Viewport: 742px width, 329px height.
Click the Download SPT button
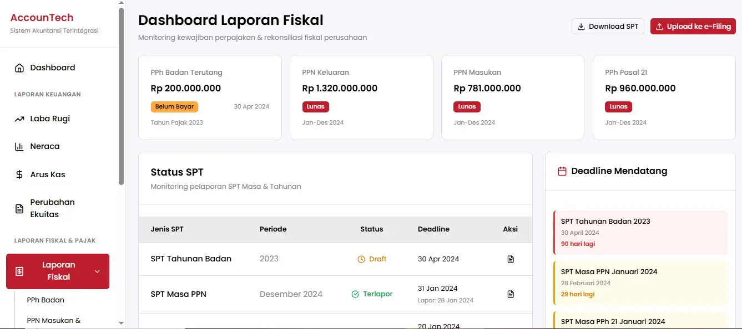click(x=608, y=27)
